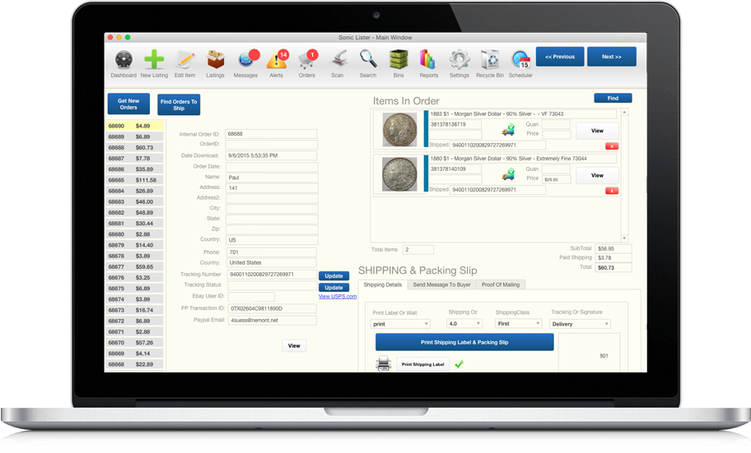Screen dimensions: 751x453
Task: Open the Recycle Bin
Action: 490,60
